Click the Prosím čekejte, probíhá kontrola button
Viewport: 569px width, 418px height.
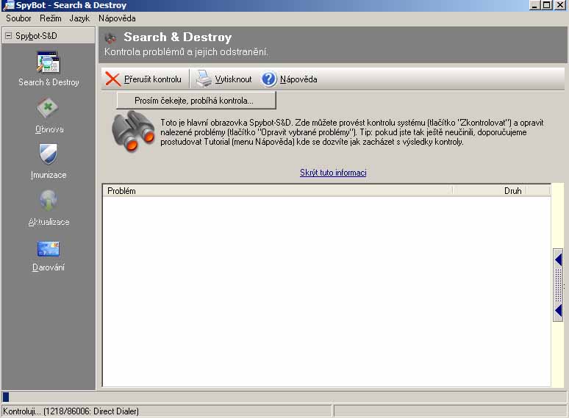click(x=196, y=100)
